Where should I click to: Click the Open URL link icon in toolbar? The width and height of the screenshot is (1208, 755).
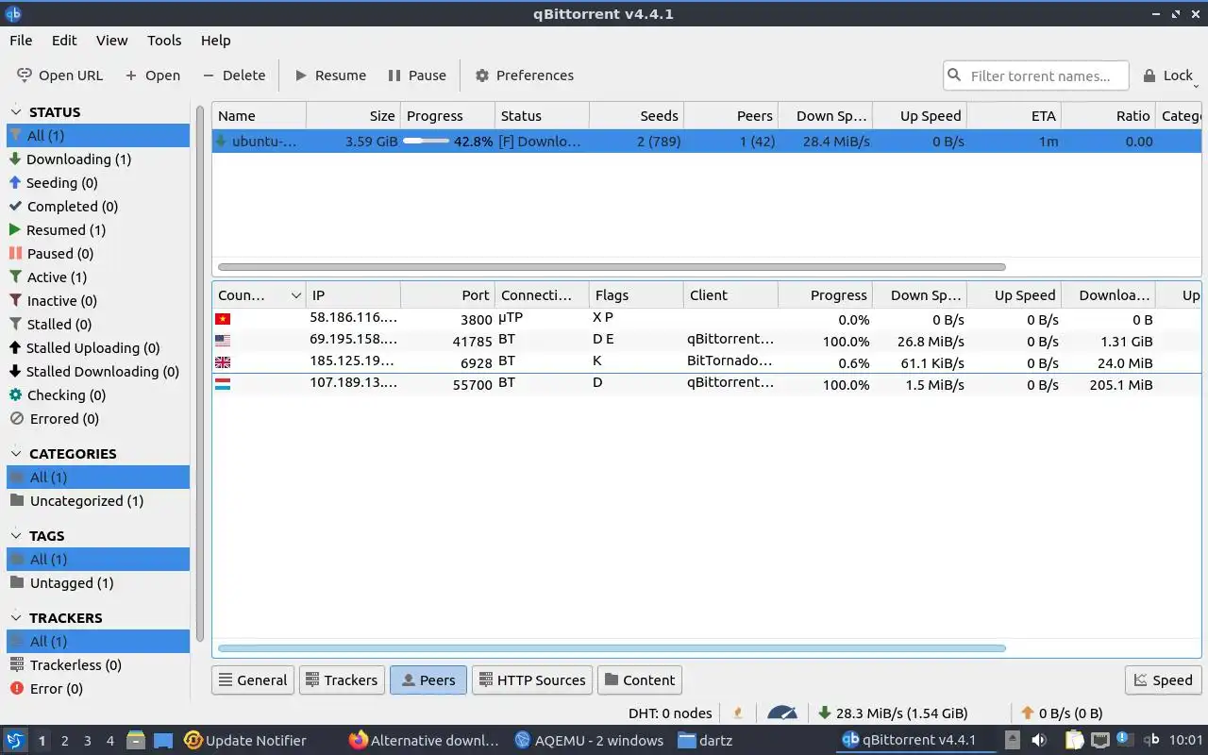click(25, 75)
